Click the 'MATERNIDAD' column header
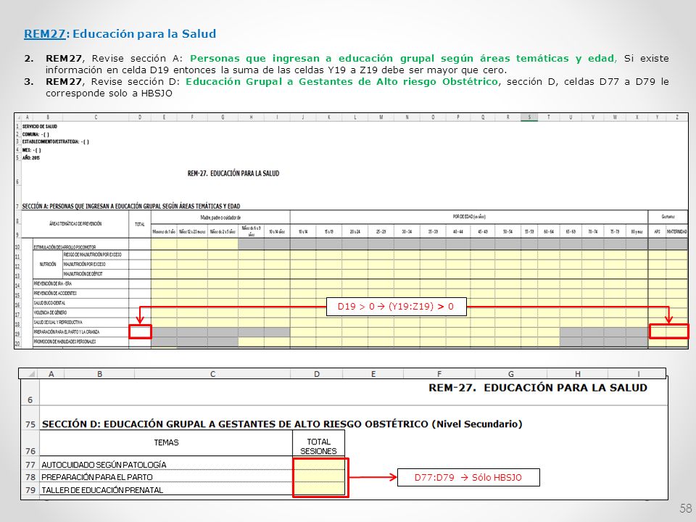Screen dimensions: 696x522 677,231
